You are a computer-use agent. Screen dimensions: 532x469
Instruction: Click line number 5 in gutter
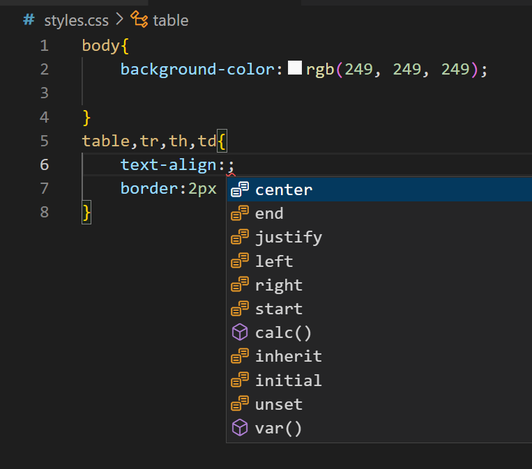click(x=45, y=141)
